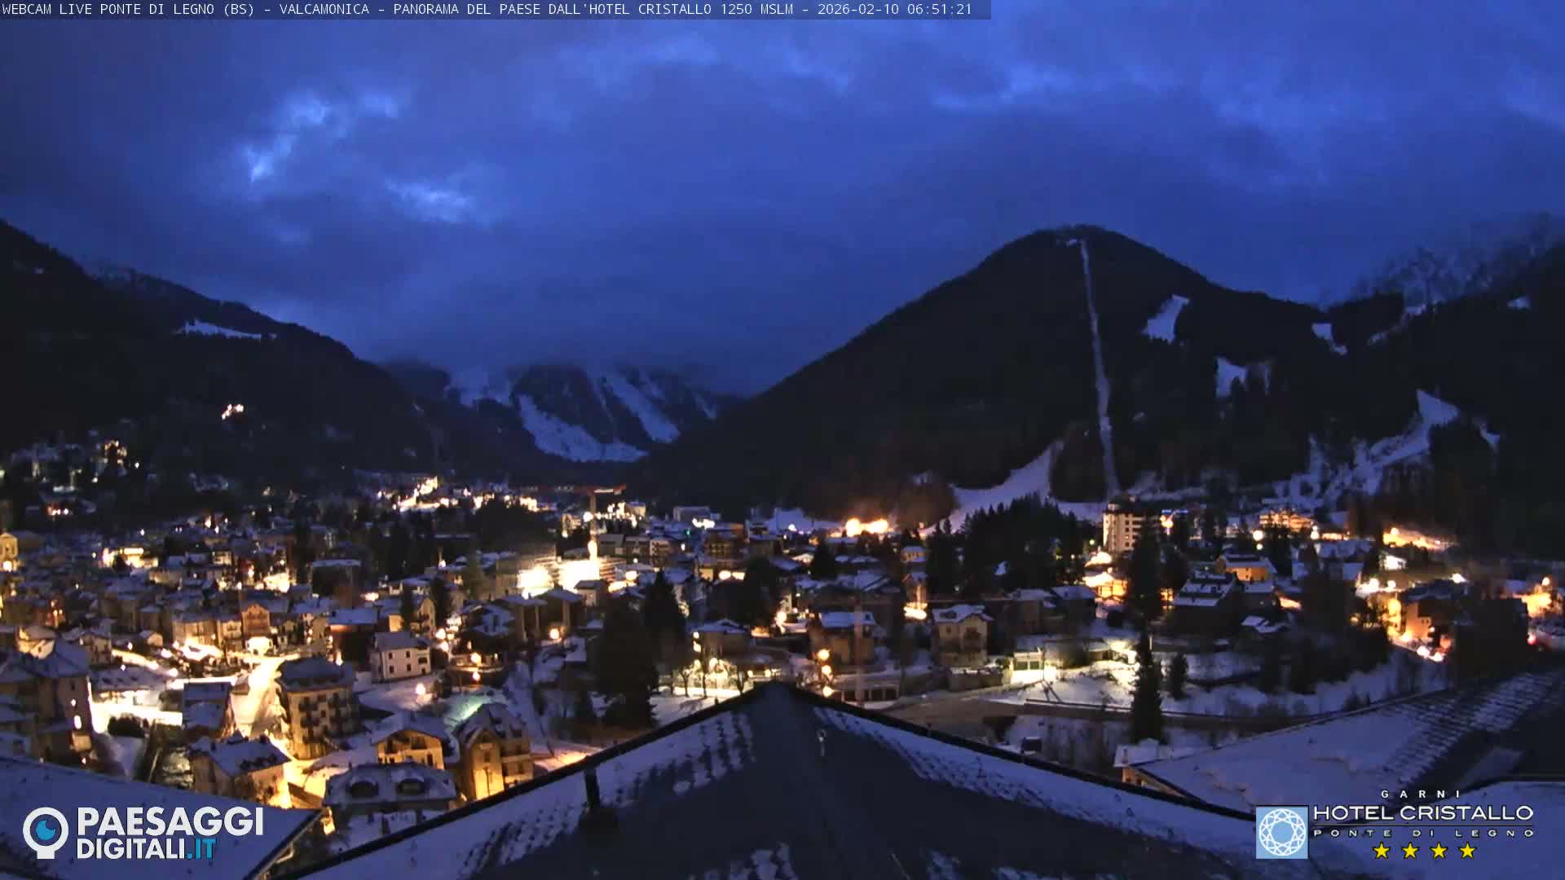Click the Hotel Cristallo diamond emblem icon
The height and width of the screenshot is (880, 1565).
point(1281,832)
